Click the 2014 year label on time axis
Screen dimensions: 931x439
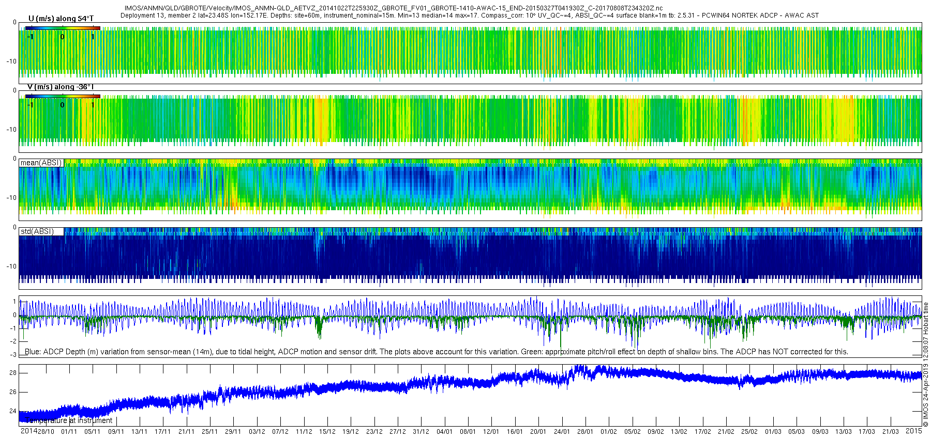[x=28, y=431]
